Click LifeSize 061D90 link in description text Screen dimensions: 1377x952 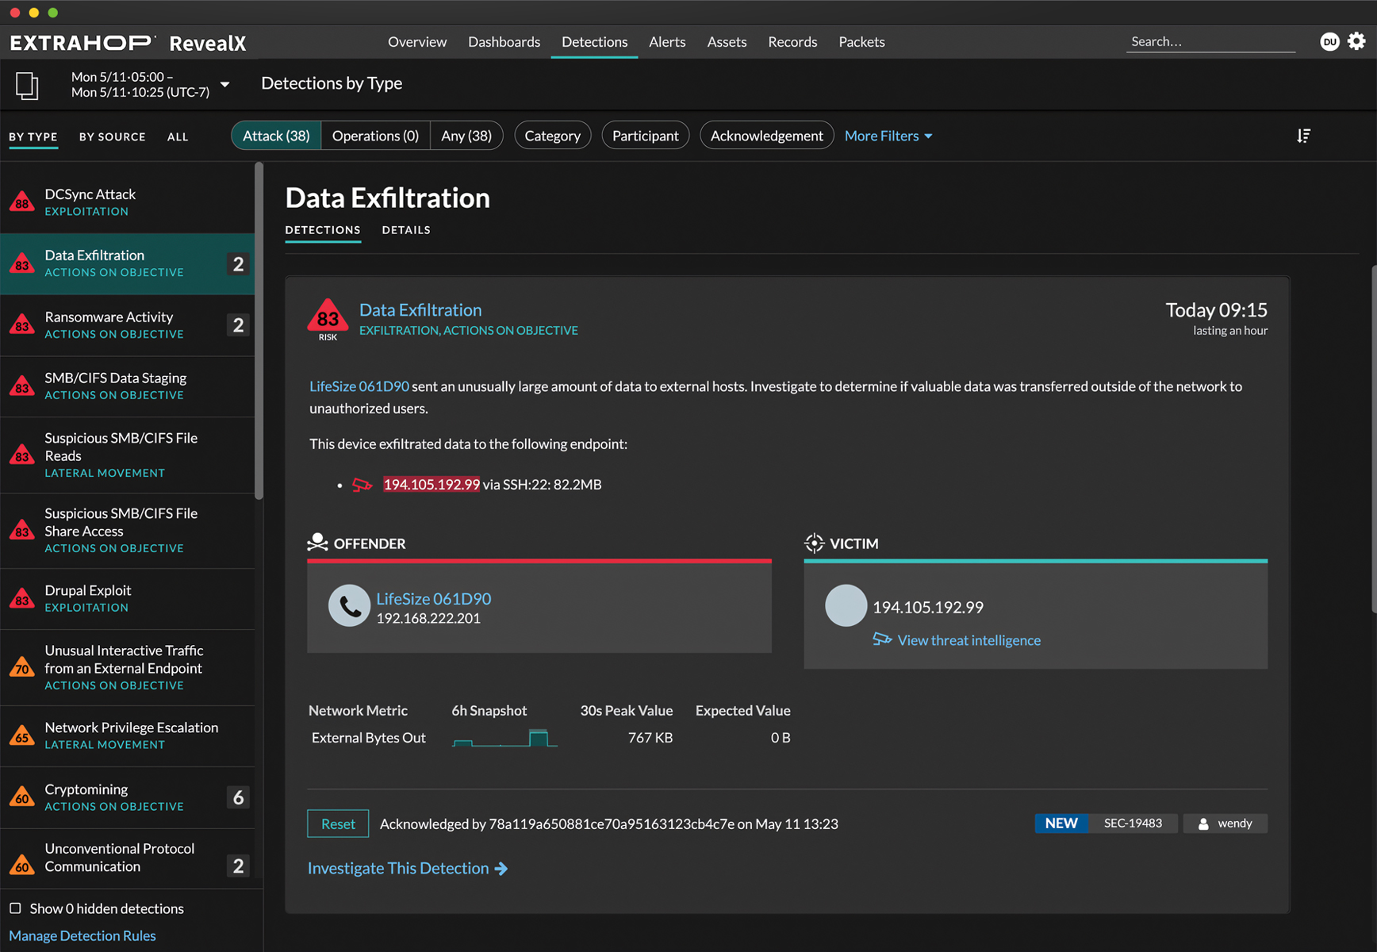click(x=359, y=386)
